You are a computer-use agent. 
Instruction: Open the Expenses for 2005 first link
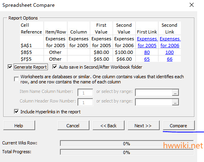point(147,42)
